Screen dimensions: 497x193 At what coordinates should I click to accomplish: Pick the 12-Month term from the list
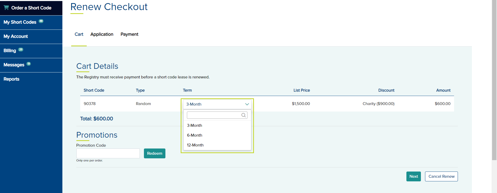[195, 145]
